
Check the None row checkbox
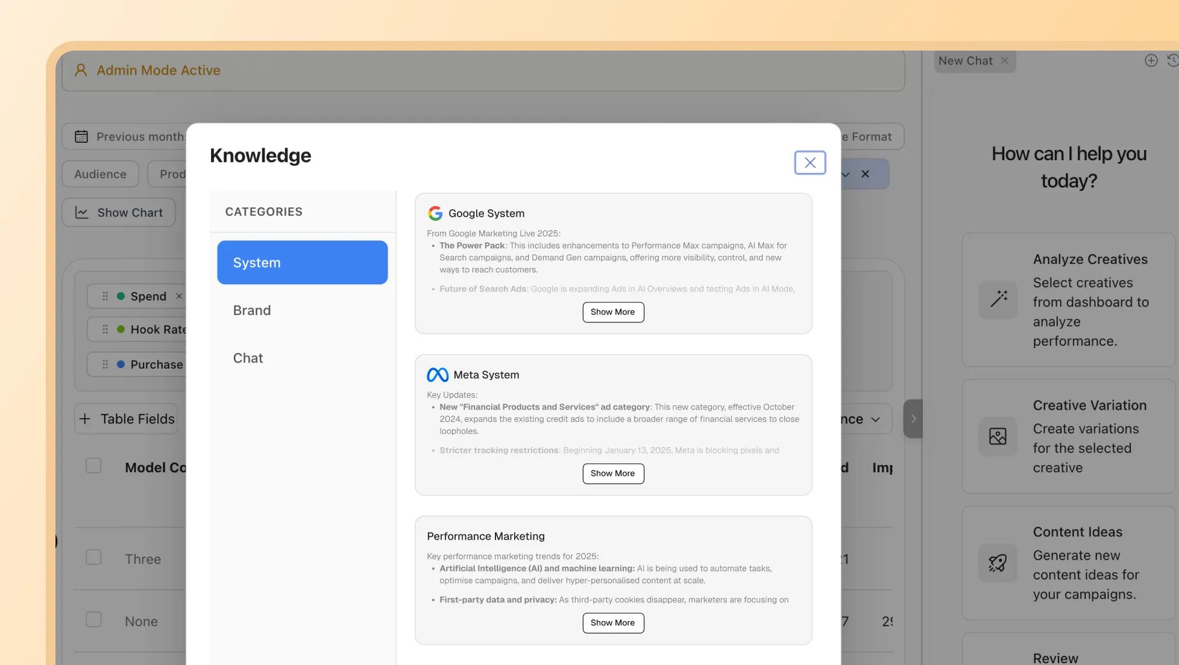[x=93, y=619]
